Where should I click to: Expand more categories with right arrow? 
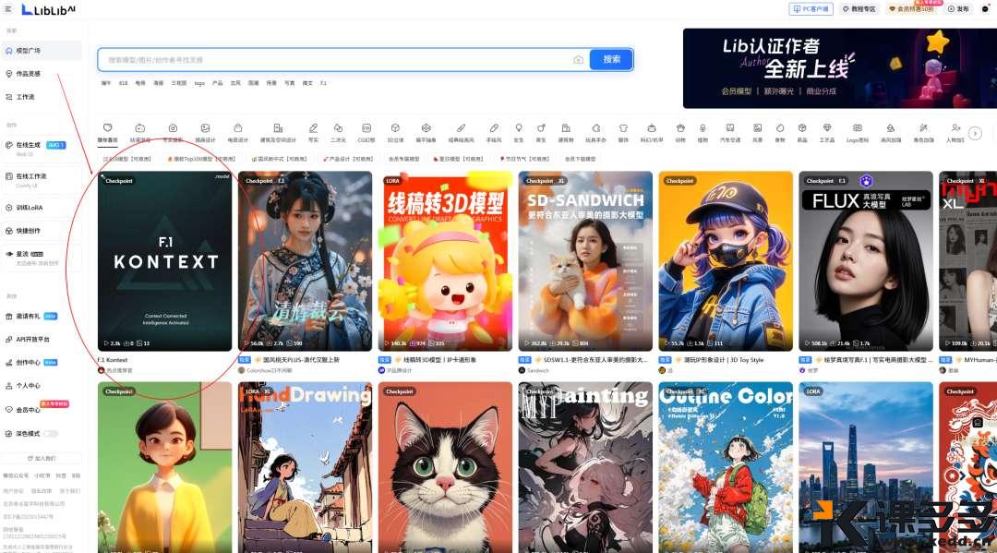coord(975,133)
